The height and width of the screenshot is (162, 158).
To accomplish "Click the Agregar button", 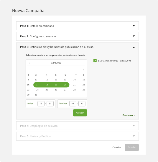I will 80,113.
